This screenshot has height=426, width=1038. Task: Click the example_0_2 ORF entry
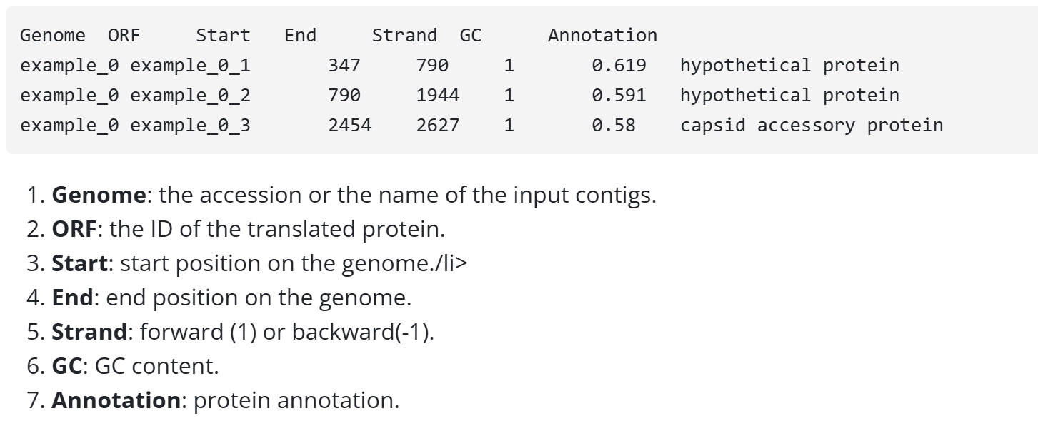(x=190, y=96)
